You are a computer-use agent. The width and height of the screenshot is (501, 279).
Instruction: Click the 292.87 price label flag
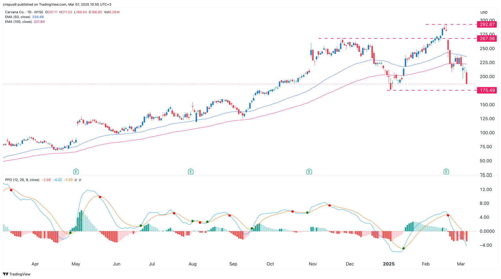[487, 24]
